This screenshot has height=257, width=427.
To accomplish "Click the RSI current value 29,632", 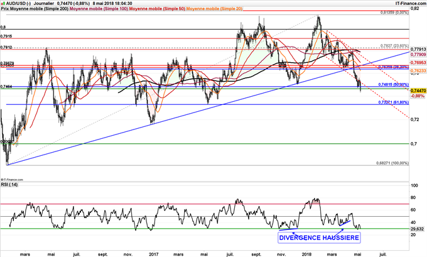I will point(417,229).
